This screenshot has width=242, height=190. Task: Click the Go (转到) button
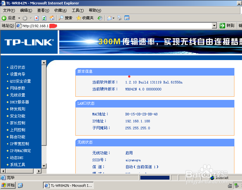(x=227, y=26)
